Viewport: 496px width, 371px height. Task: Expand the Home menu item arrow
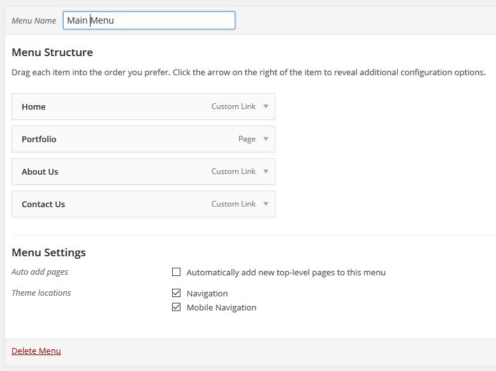[266, 106]
